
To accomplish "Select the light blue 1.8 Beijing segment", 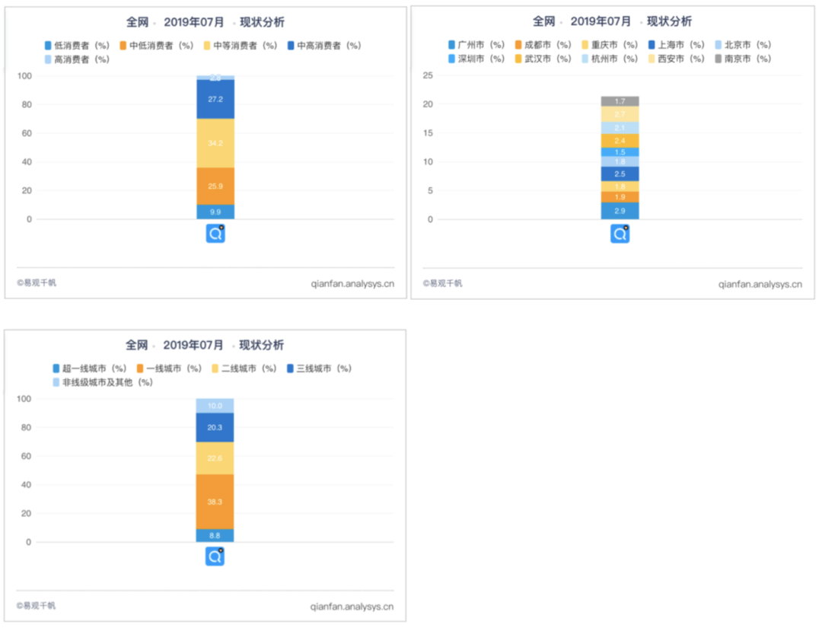I will click(620, 161).
